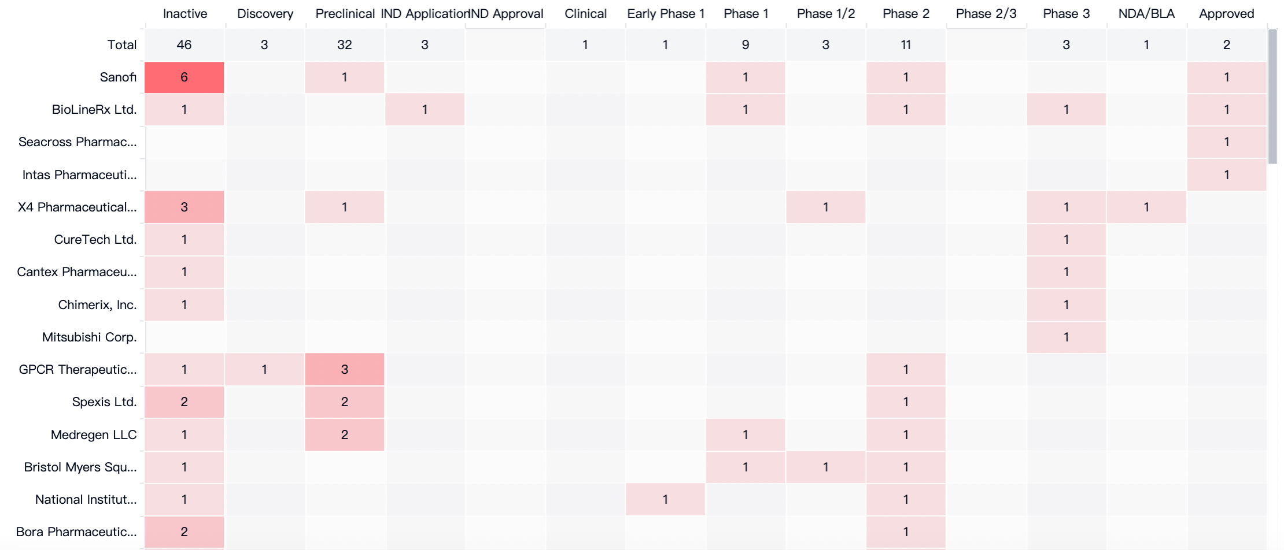Click Seacross Pharmaceuticals Approved cell
1284x550 pixels.
click(1226, 142)
